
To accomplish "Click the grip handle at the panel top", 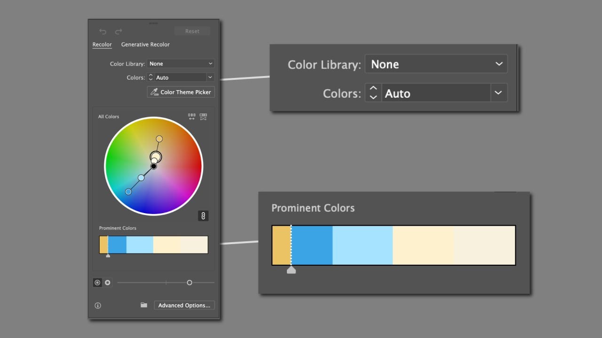I will click(x=154, y=23).
